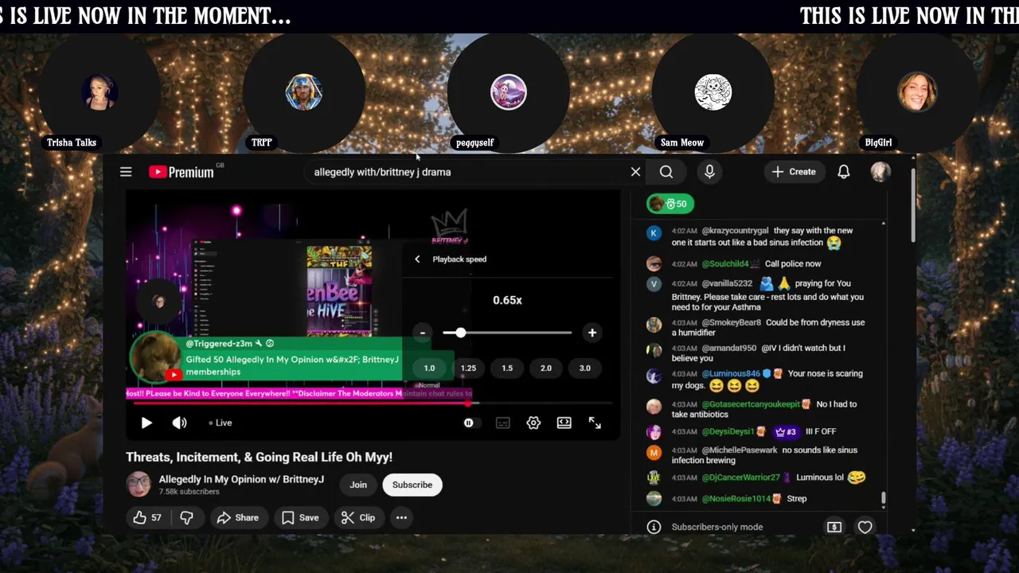
Task: Open the YouTube hamburger guide menu
Action: 126,172
